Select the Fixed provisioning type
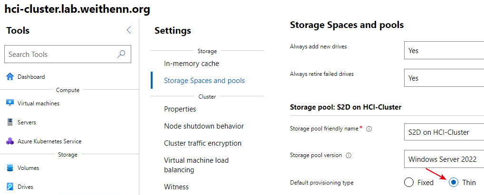The height and width of the screenshot is (195, 484). (x=409, y=182)
